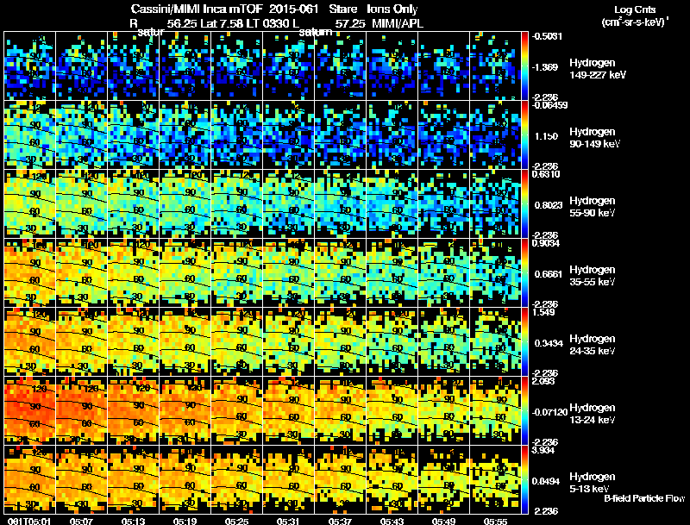Open the 90-149 keV panel at 05:43
Image resolution: width=690 pixels, height=525 pixels.
(x=392, y=135)
